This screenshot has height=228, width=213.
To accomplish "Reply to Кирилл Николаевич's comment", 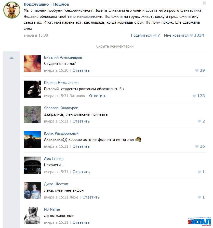I will click(x=98, y=96).
